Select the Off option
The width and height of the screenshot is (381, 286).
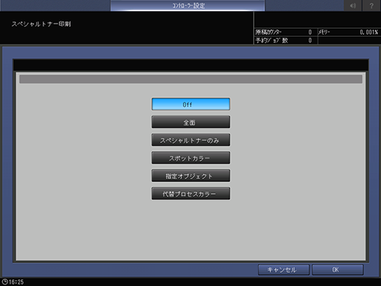pos(191,104)
